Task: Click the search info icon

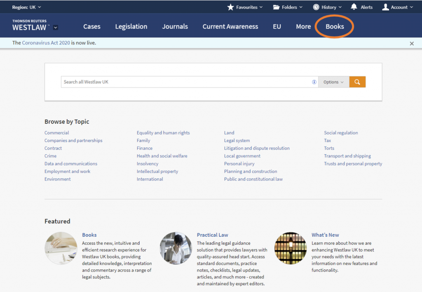Action: click(x=314, y=82)
